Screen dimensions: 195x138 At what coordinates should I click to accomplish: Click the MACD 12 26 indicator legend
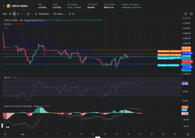pyautogui.click(x=18, y=106)
